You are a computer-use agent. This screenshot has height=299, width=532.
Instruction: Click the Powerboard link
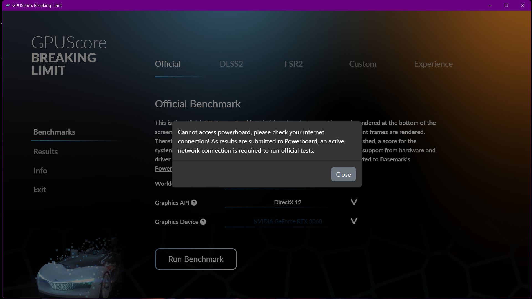[x=163, y=169]
